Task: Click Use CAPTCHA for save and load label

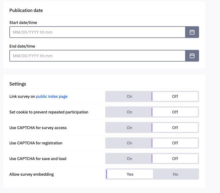Action: pyautogui.click(x=38, y=159)
